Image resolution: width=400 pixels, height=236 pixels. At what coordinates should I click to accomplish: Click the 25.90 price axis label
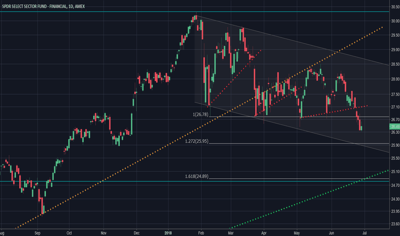click(395, 145)
